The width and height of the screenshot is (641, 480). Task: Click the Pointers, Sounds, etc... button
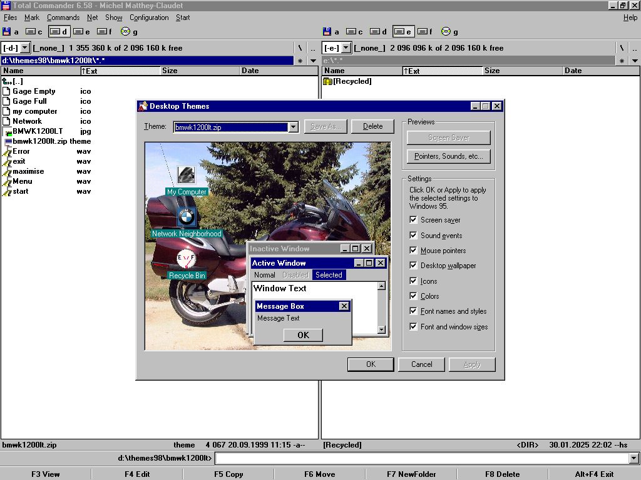pos(449,156)
